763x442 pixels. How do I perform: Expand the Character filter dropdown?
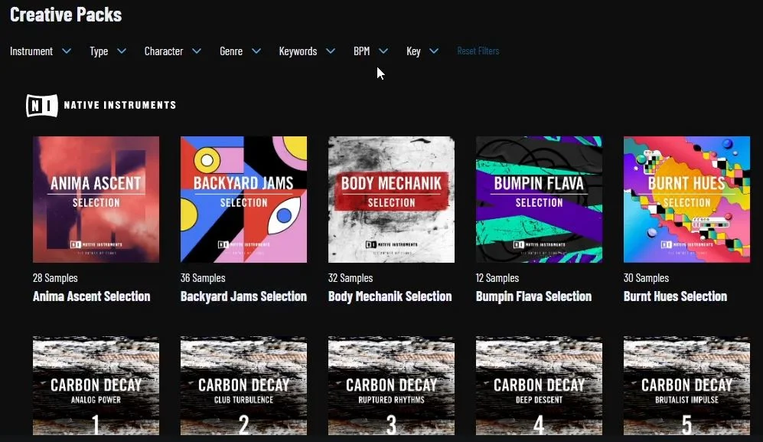point(173,51)
